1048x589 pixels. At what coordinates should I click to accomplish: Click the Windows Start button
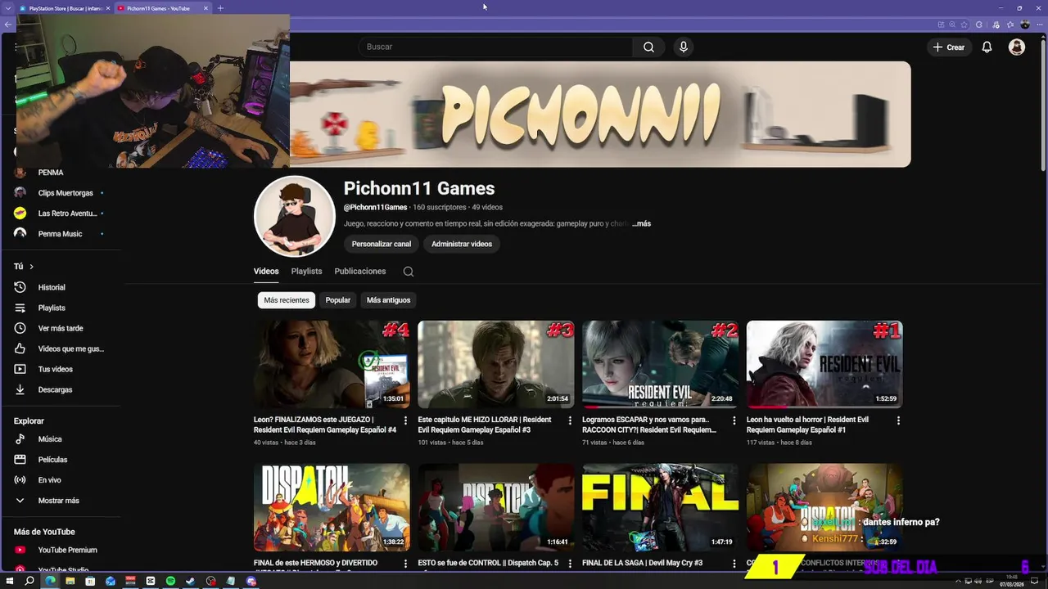8,581
